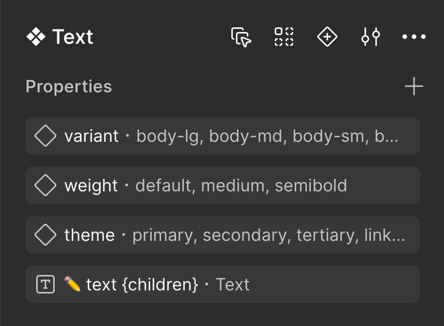Viewport: 444px width, 326px height.
Task: Open the component settings sliders icon
Action: [x=371, y=37]
